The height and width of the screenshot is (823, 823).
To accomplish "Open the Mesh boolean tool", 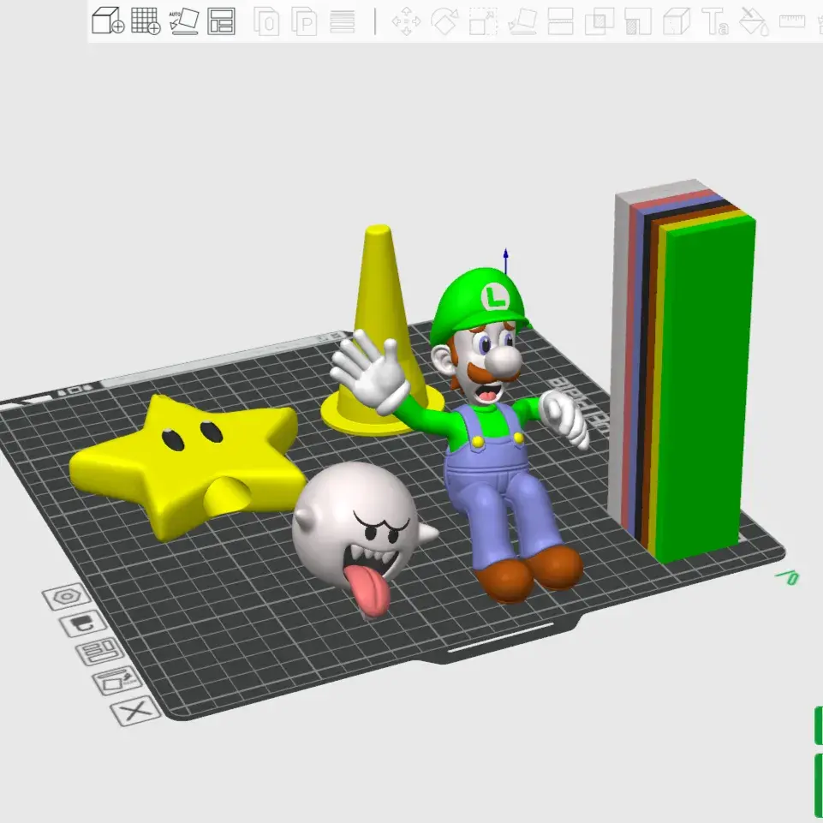I will click(599, 21).
